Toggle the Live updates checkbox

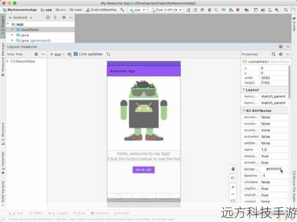tap(76, 54)
